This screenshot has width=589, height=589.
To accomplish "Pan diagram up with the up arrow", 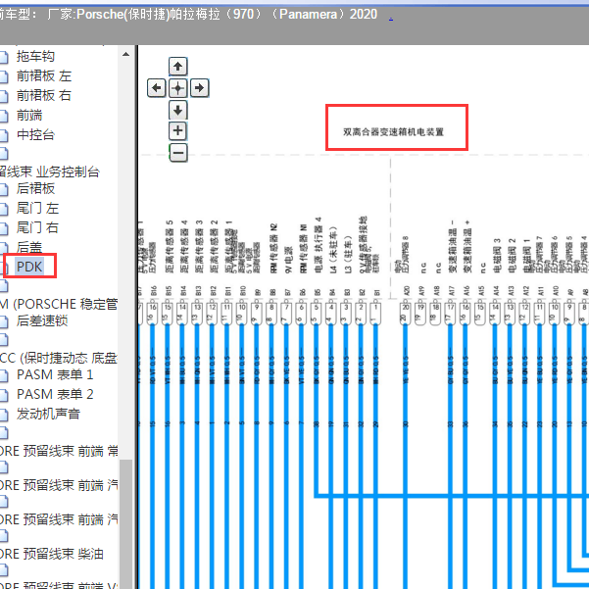I will [x=177, y=67].
